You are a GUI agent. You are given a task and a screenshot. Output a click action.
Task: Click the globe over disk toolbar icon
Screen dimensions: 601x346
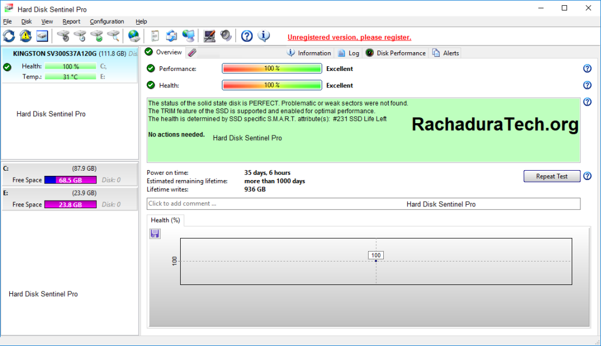coord(134,36)
